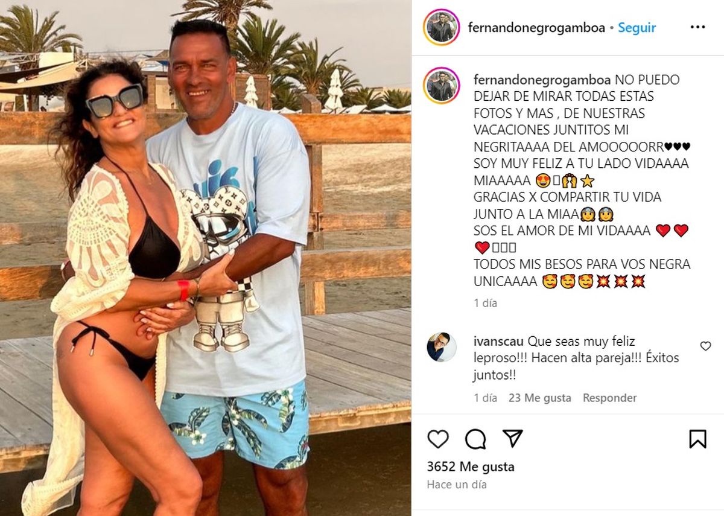Open ivanscau's profile avatar
This screenshot has height=516, width=724.
point(442,347)
